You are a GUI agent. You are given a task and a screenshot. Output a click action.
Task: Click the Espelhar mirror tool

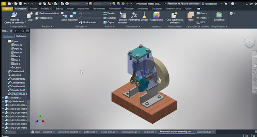110,18
